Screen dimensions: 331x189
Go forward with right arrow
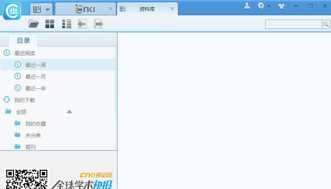tap(98, 24)
